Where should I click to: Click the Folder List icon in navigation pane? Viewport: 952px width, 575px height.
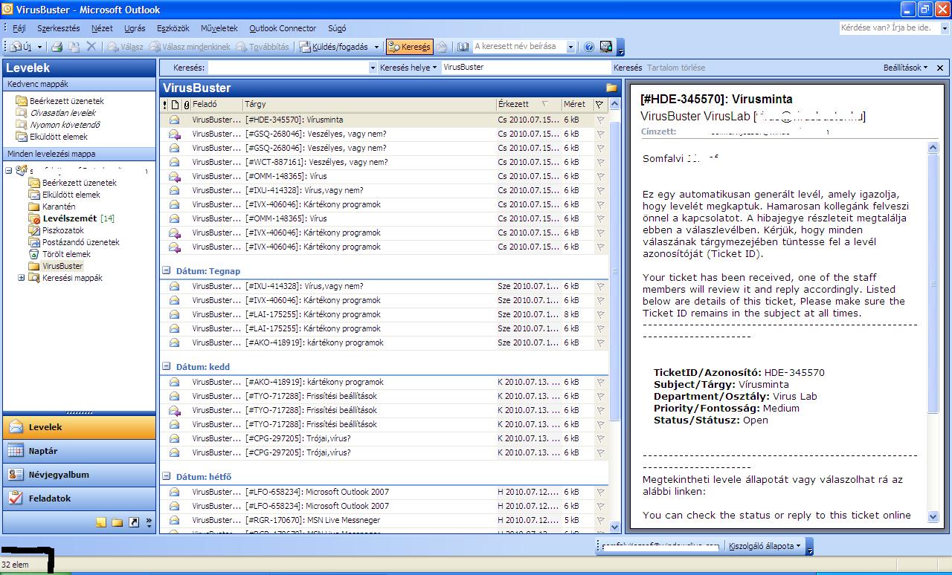tap(118, 522)
